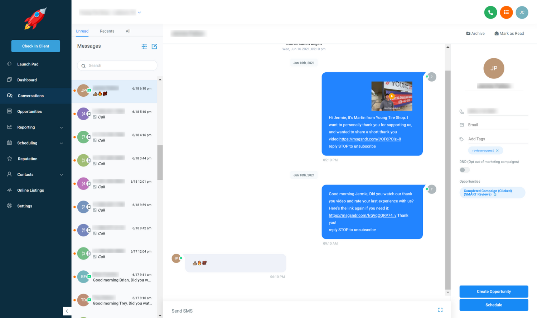Remove the reviewrequest tag
This screenshot has width=537, height=318.
click(497, 151)
